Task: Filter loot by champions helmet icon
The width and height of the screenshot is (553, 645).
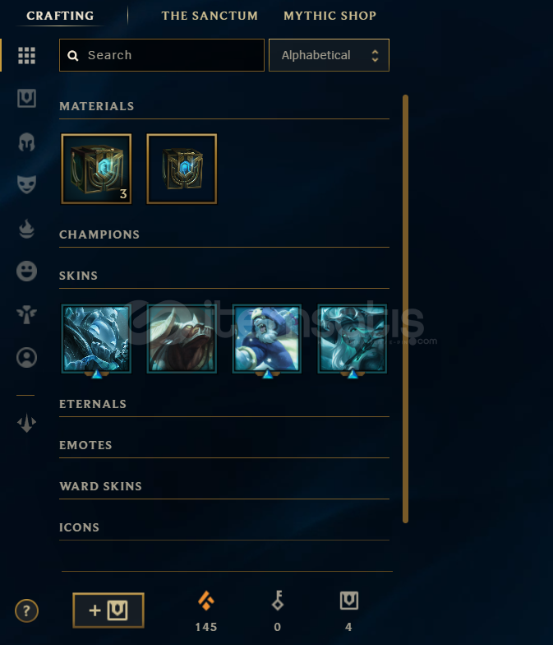Action: pyautogui.click(x=26, y=142)
